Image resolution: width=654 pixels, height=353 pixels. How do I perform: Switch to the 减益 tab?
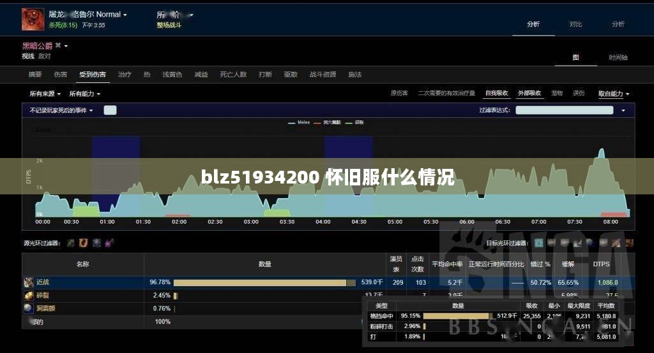click(201, 75)
